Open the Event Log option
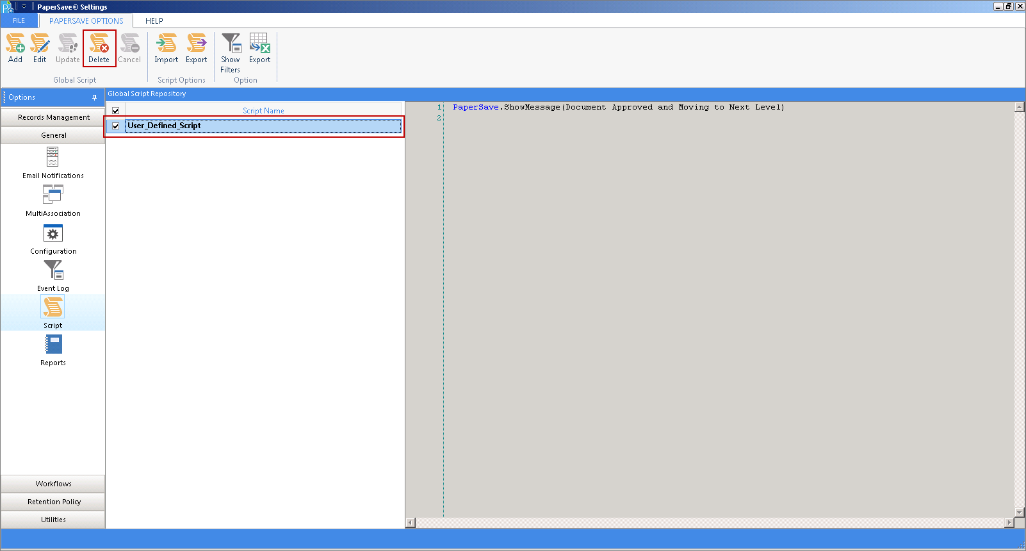Viewport: 1026px width, 551px height. click(x=53, y=276)
